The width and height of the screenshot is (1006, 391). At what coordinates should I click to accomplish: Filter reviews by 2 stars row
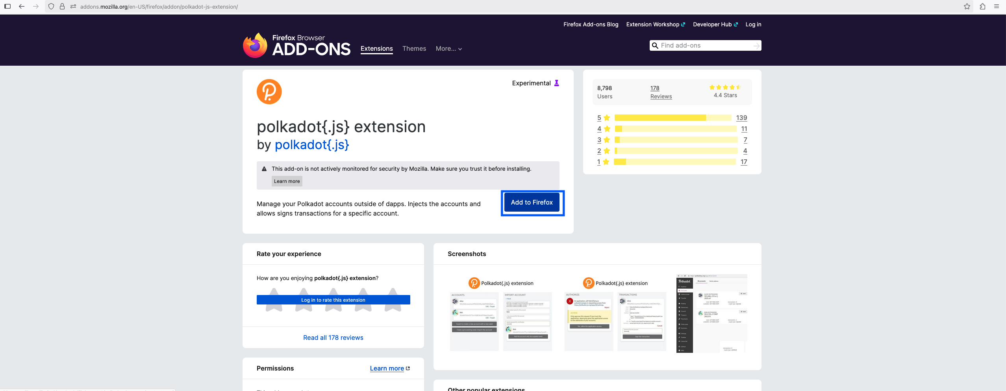[x=672, y=151]
